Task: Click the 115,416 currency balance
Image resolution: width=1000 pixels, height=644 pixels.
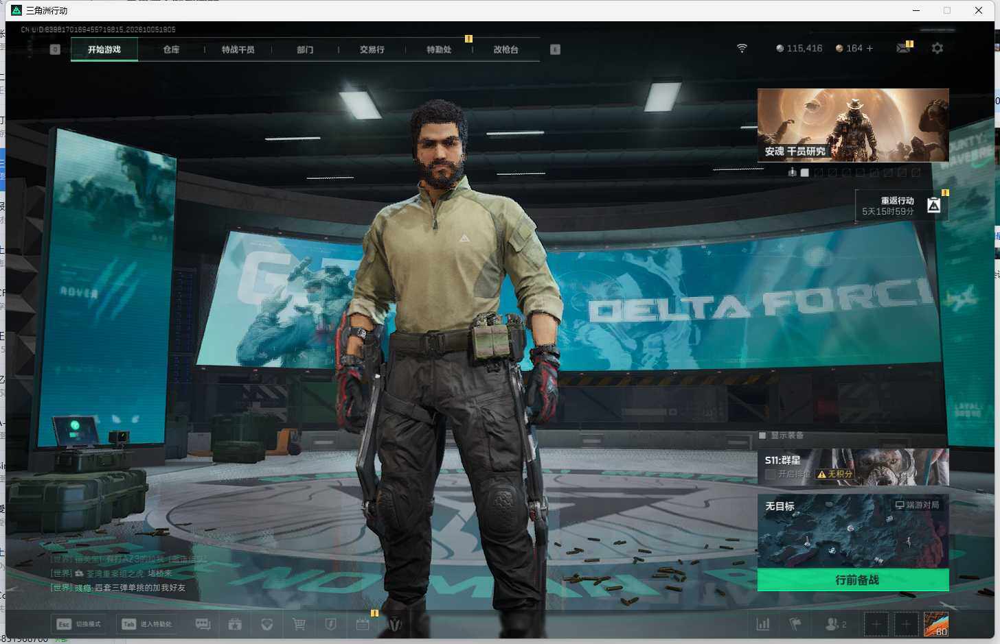Action: [799, 48]
